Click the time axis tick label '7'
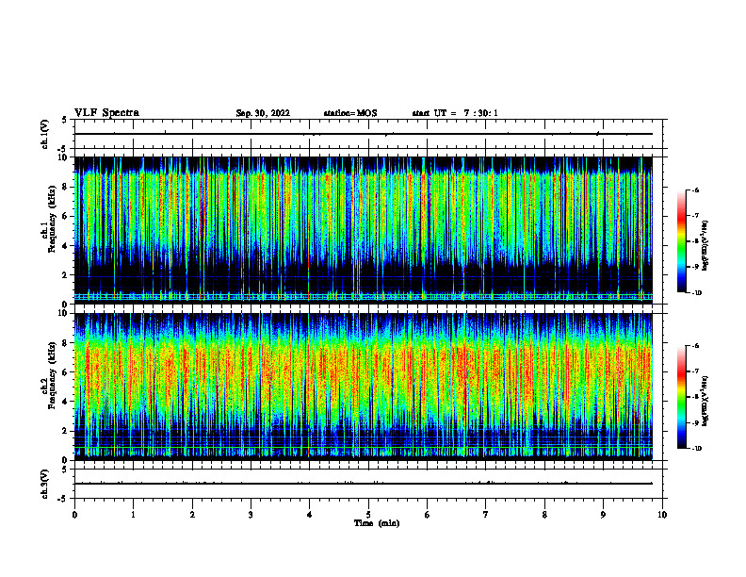The height and width of the screenshot is (577, 746). [486, 515]
